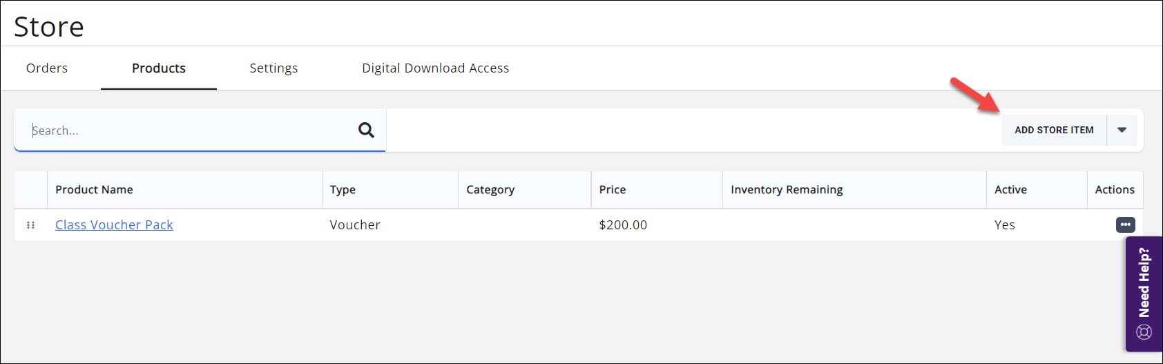Viewport: 1163px width, 364px height.
Task: Click the Actions column header
Action: tap(1115, 190)
